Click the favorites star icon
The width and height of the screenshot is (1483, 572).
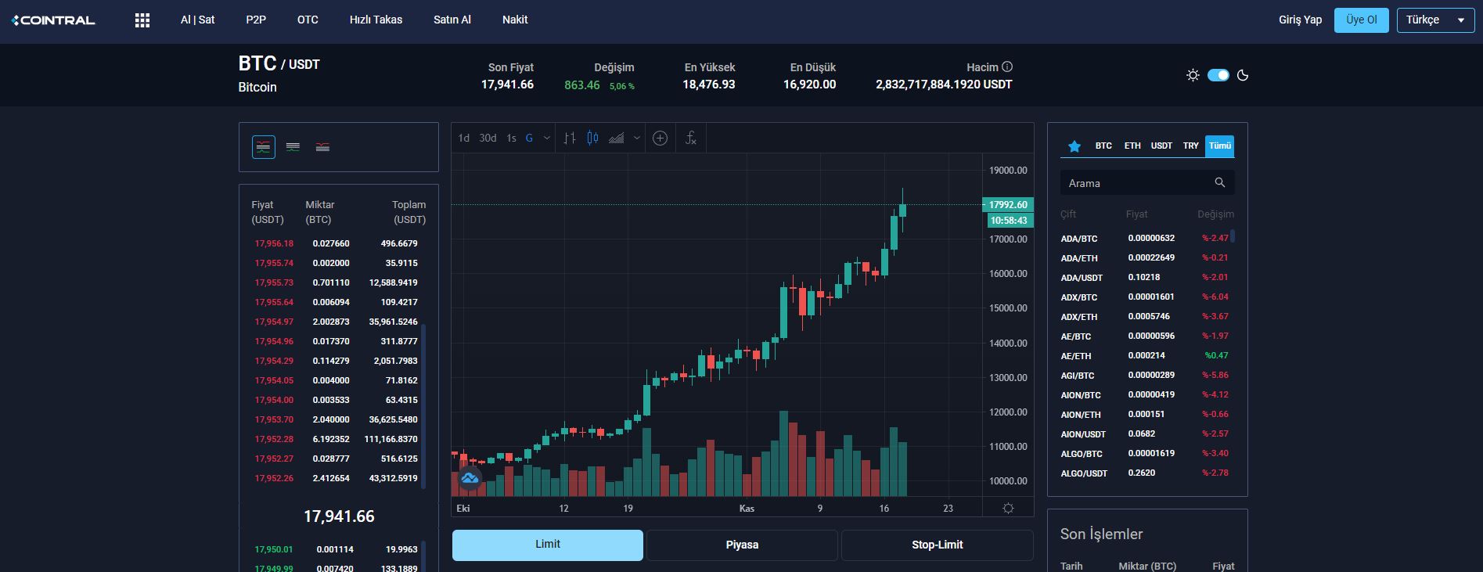click(1074, 146)
